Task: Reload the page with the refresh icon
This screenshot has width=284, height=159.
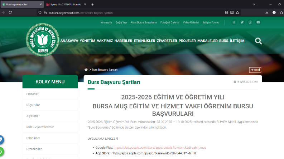Action: pyautogui.click(x=10, y=12)
